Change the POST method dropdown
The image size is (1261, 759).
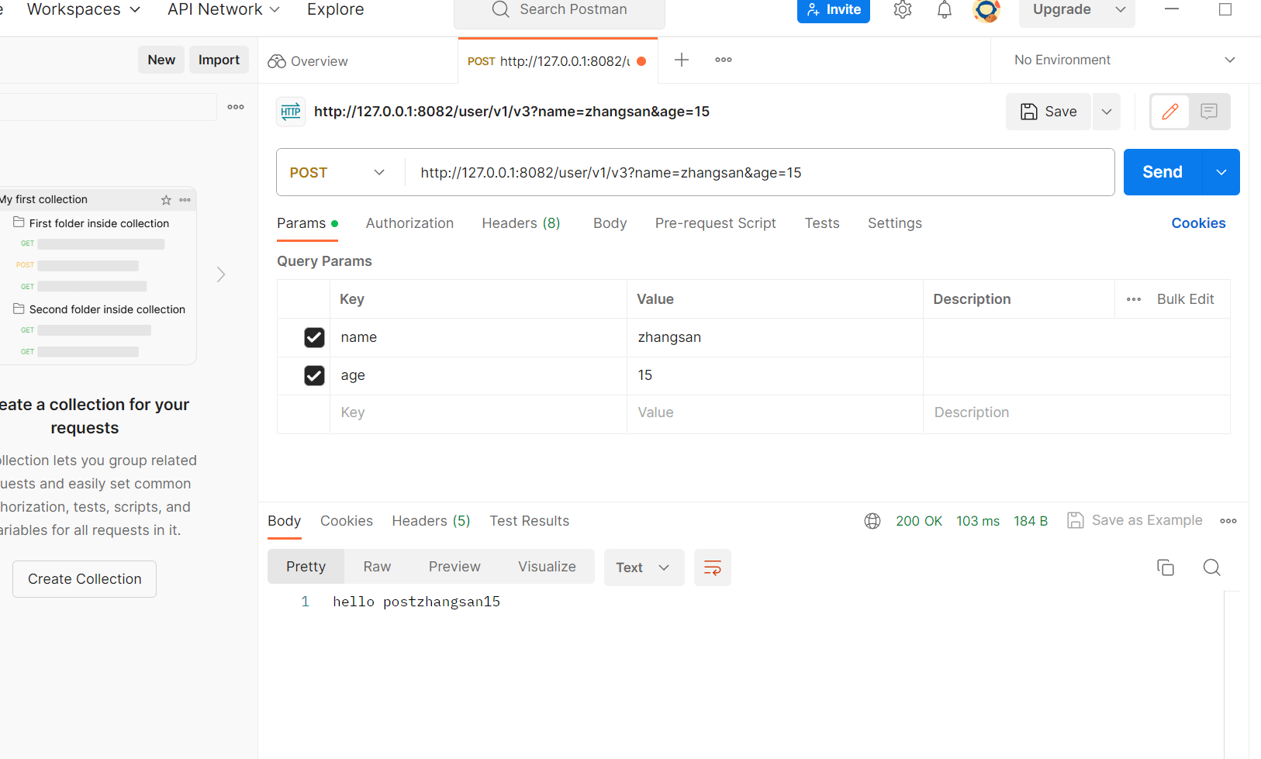337,173
